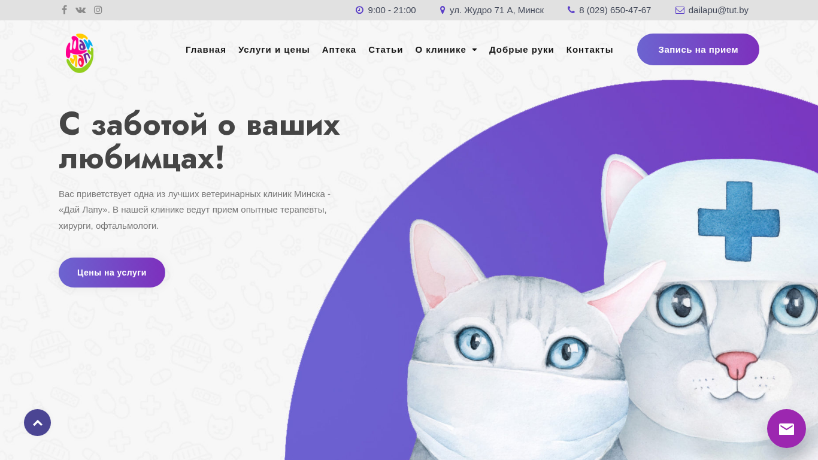This screenshot has width=818, height=460.
Task: Expand the О клинике dropdown arrow
Action: [474, 50]
